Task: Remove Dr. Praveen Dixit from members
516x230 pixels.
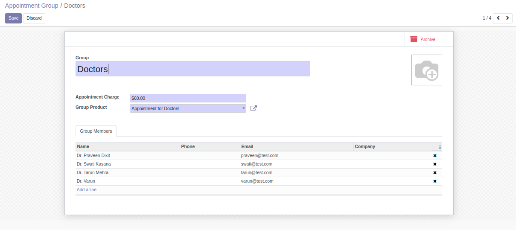Action: tap(434, 156)
